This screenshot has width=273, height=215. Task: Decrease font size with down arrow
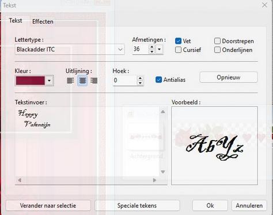click(152, 51)
